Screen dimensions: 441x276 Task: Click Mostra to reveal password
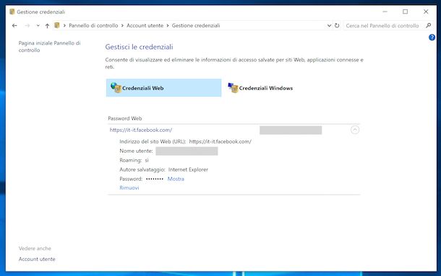pyautogui.click(x=176, y=179)
